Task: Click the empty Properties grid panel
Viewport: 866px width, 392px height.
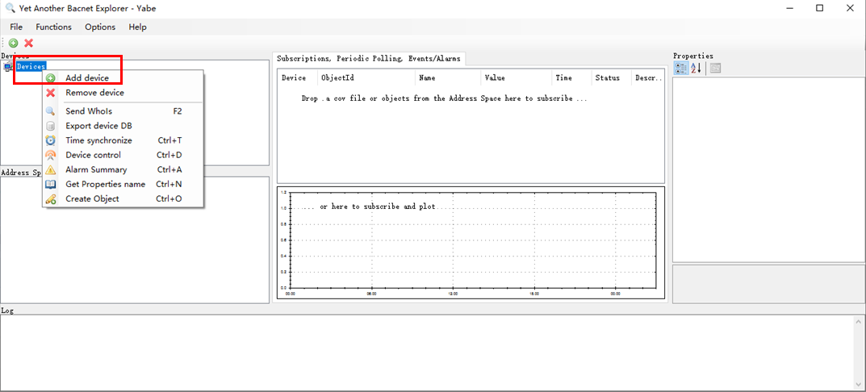Action: click(x=768, y=169)
